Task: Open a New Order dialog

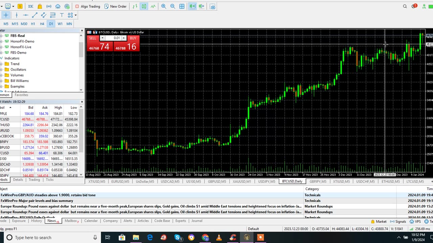Action: click(115, 6)
